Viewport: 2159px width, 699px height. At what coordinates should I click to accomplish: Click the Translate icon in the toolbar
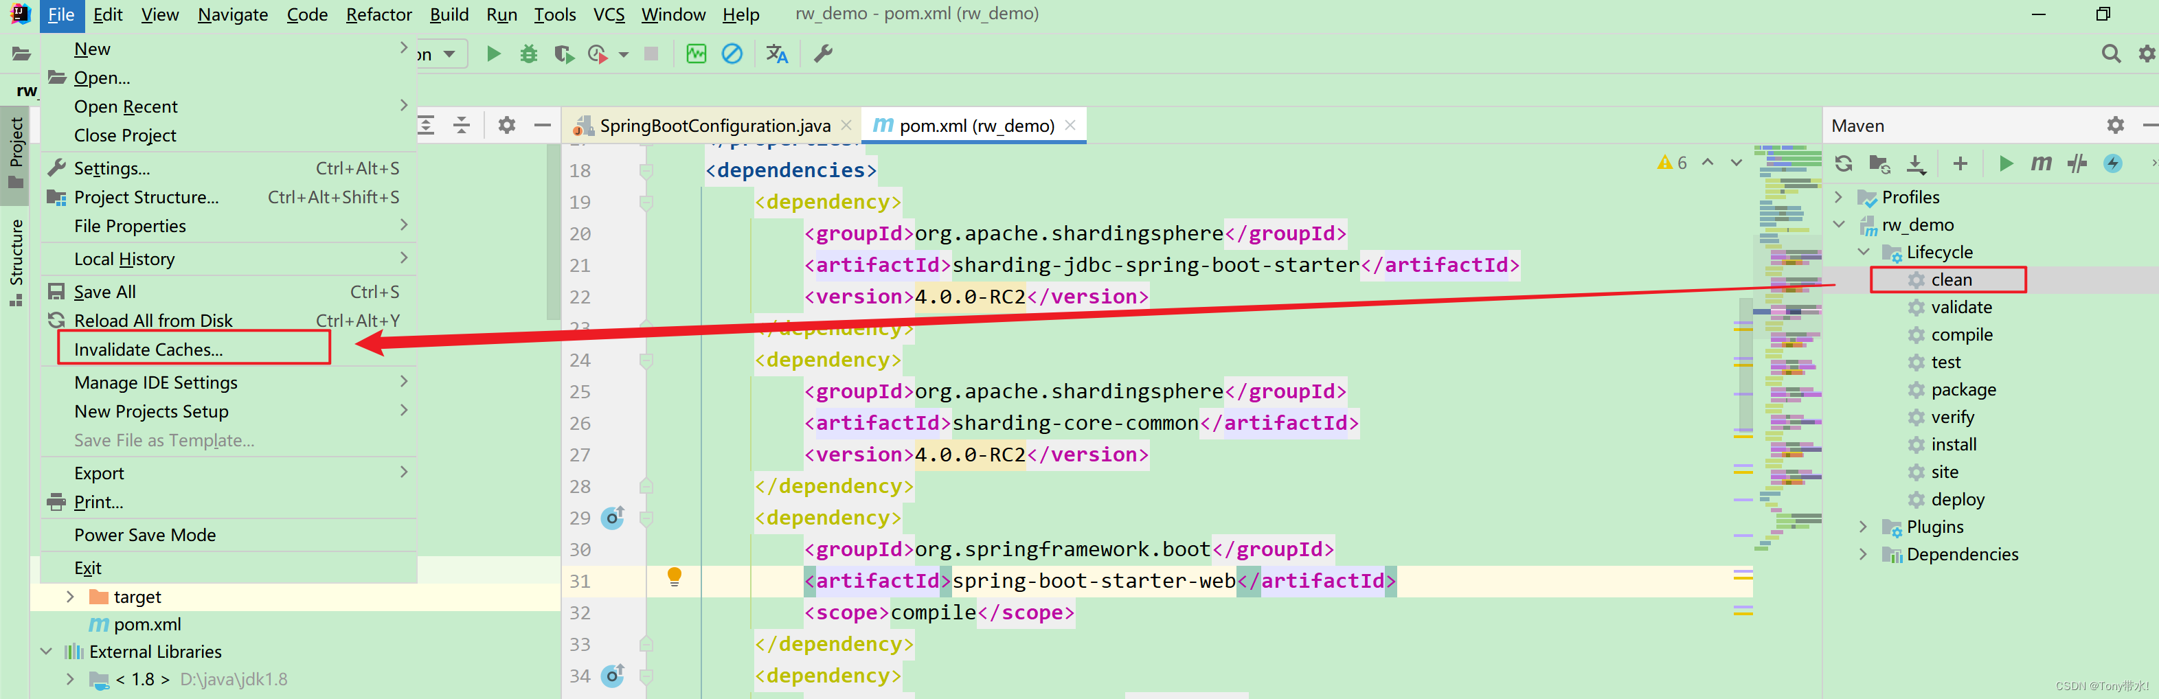click(777, 54)
